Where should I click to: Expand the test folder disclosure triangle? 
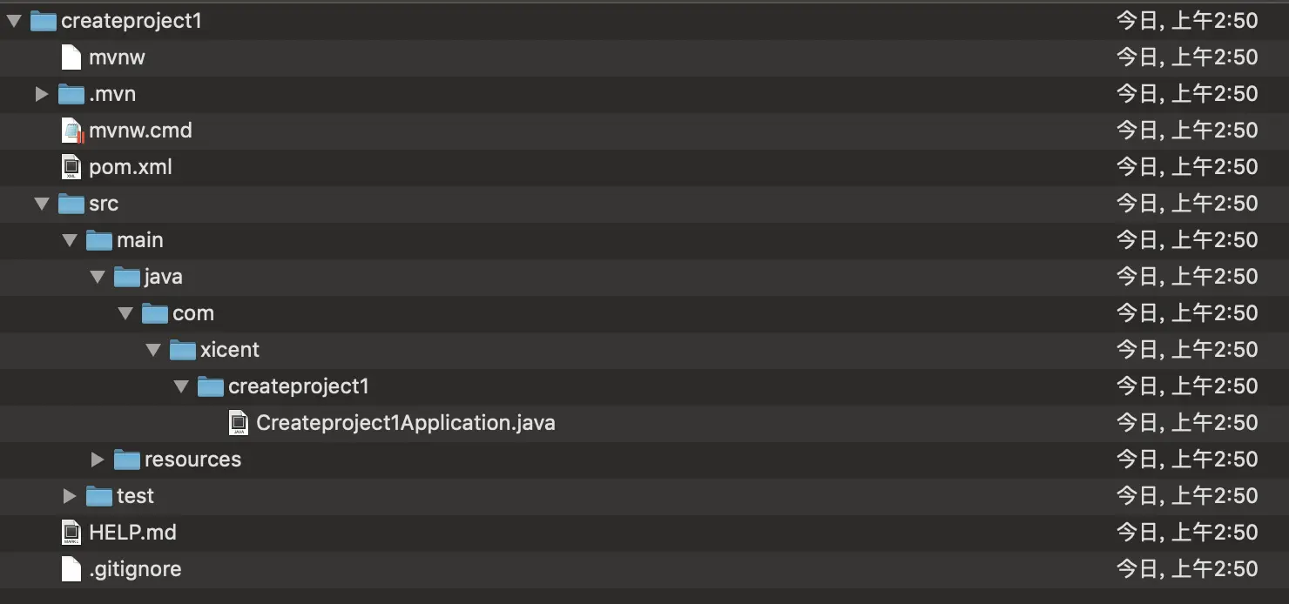point(70,496)
